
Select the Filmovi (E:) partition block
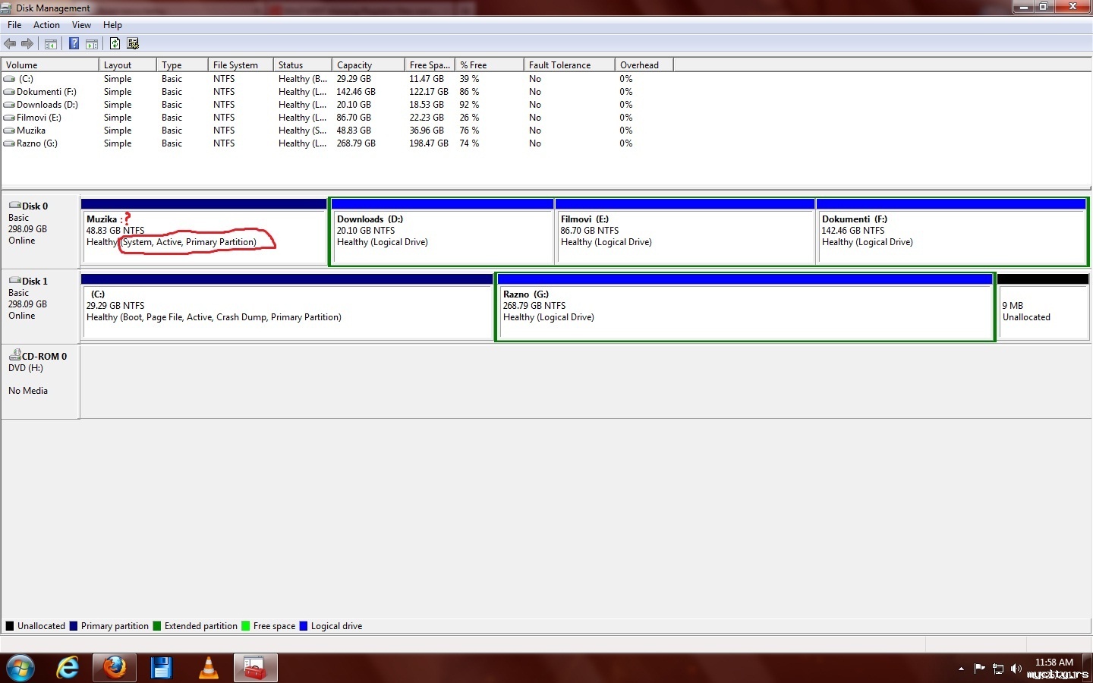[685, 231]
